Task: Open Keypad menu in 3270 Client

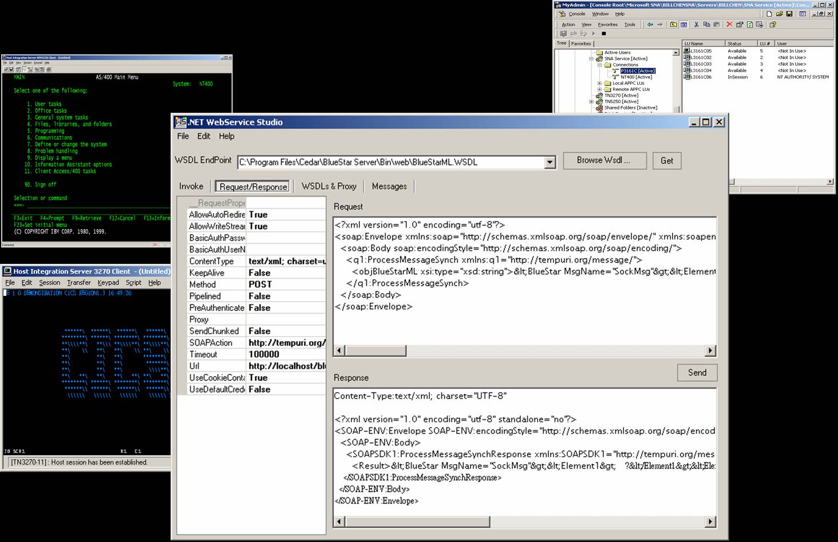Action: coord(108,283)
